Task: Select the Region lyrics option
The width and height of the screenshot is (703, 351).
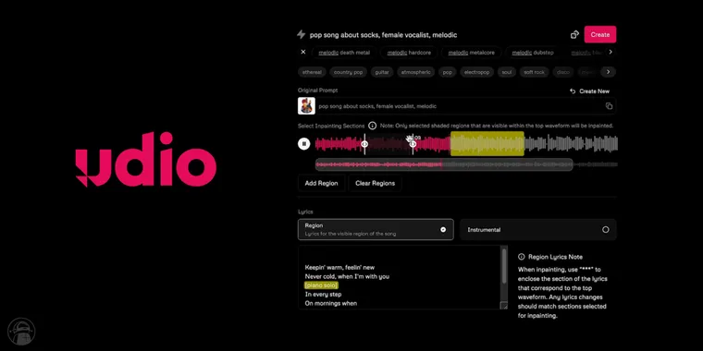Action: point(376,229)
